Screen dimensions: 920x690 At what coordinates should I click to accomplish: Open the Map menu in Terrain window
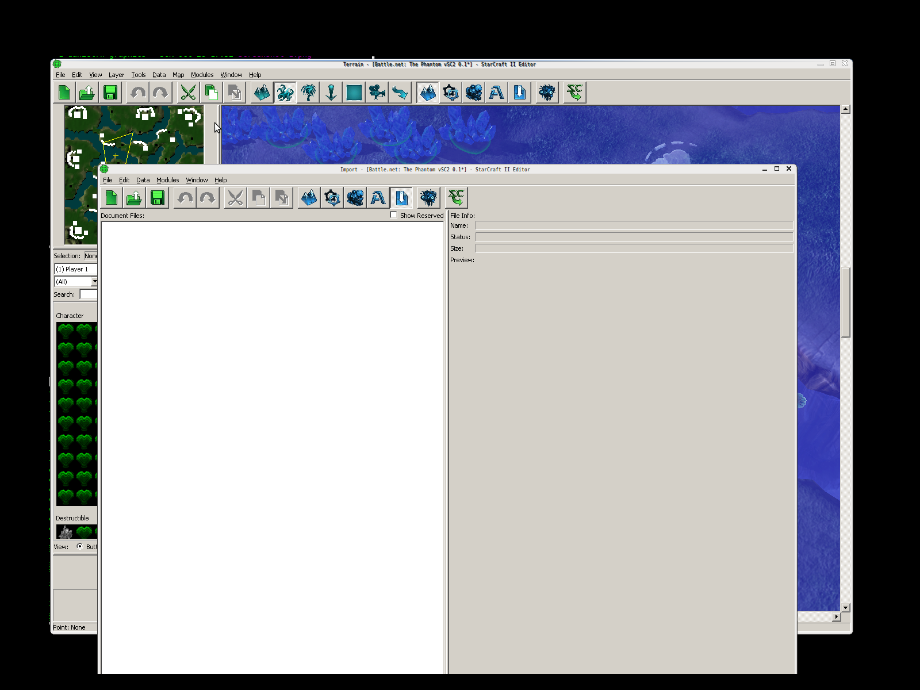178,75
